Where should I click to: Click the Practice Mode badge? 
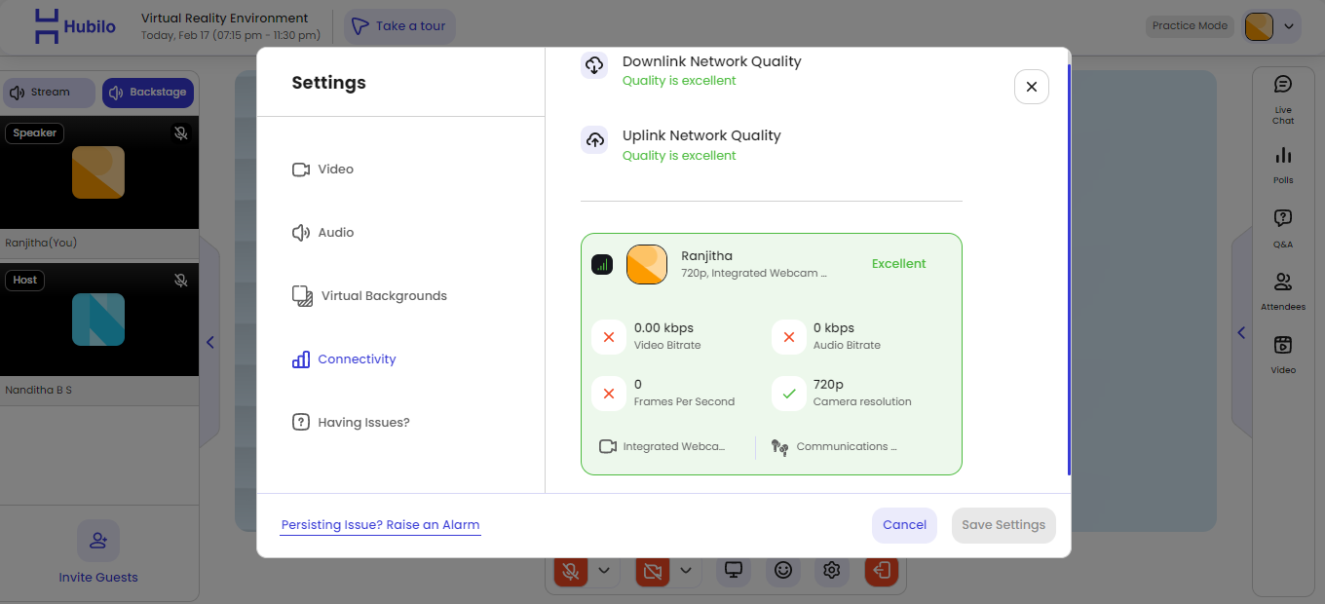coord(1190,26)
